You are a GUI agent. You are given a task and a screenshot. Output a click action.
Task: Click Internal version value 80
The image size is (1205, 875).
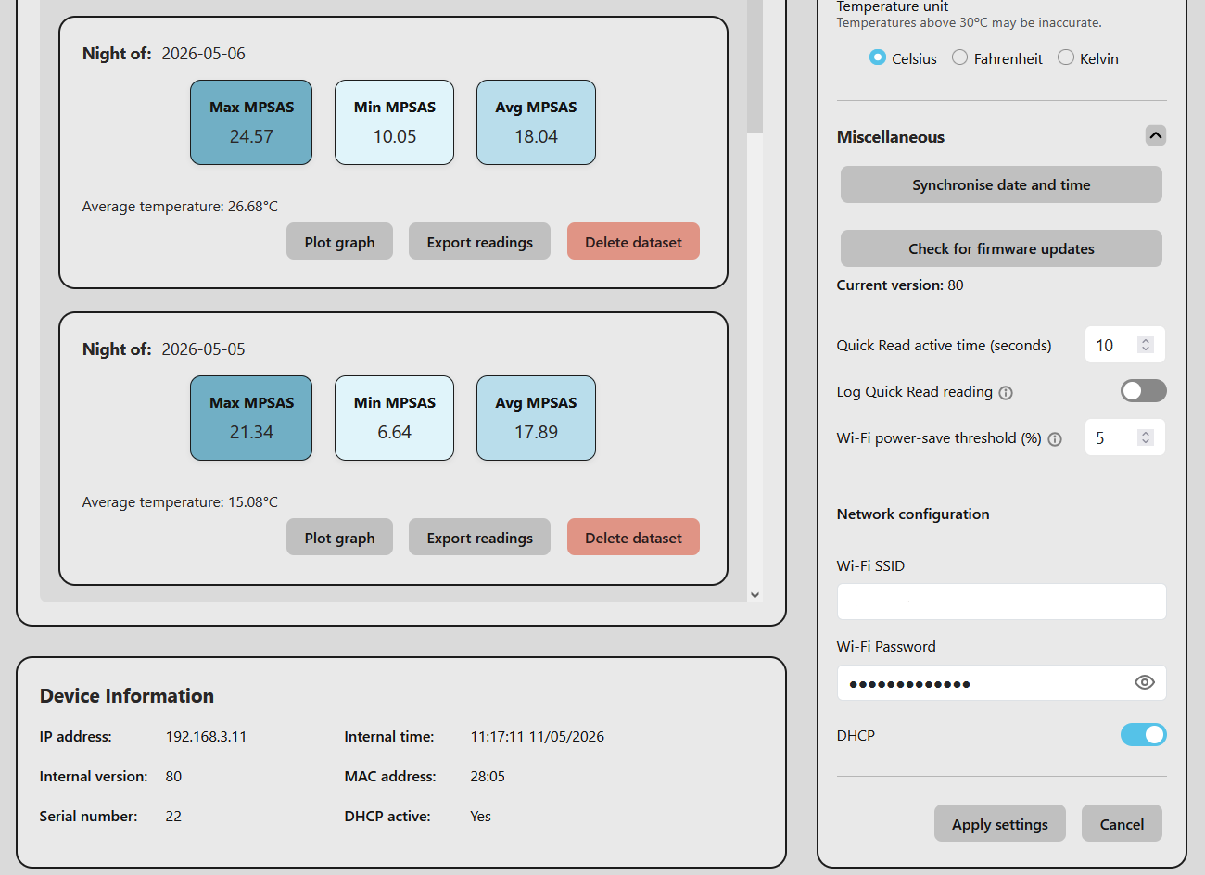(x=173, y=777)
